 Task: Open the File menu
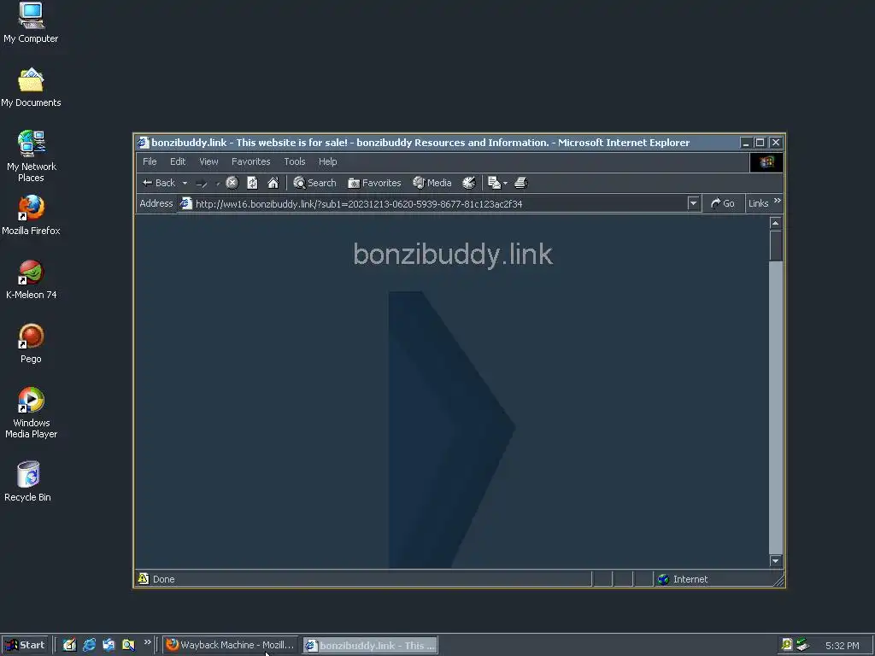[x=150, y=161]
